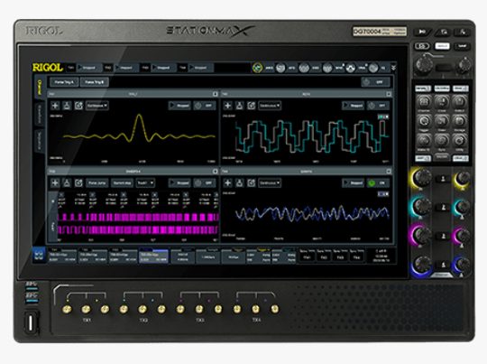
Task: Toggle the global output OFF switch beside Force Trig
Action: [x=375, y=82]
